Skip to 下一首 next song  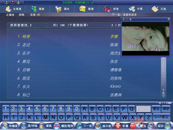pos(84,126)
